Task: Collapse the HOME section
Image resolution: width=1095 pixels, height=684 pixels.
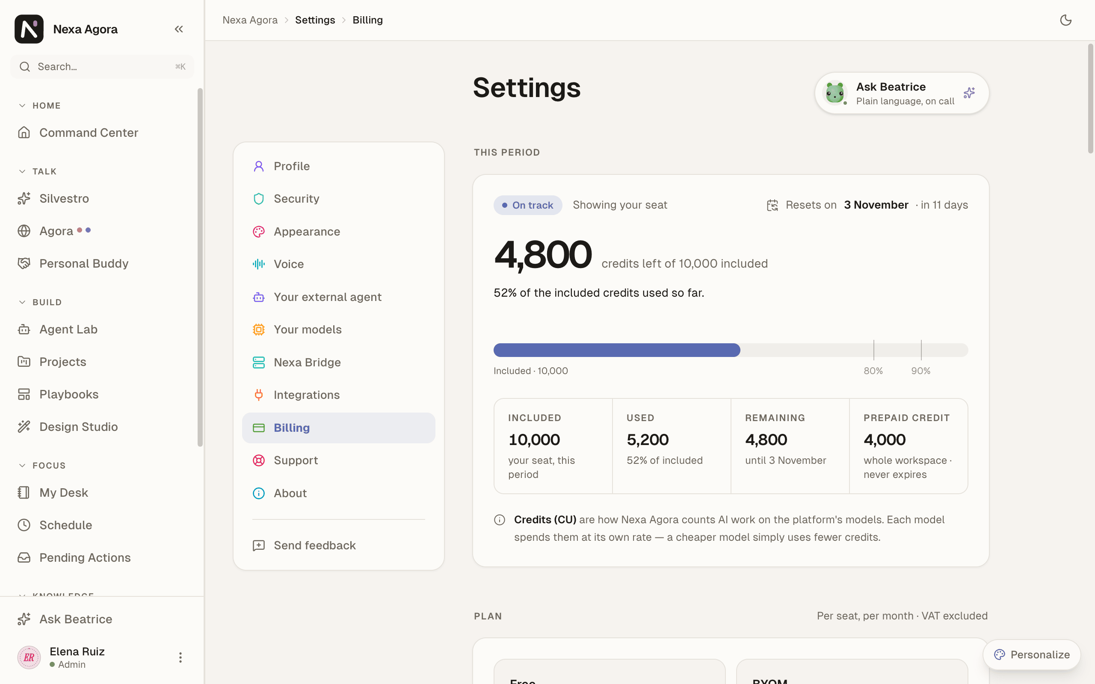Action: [22, 106]
